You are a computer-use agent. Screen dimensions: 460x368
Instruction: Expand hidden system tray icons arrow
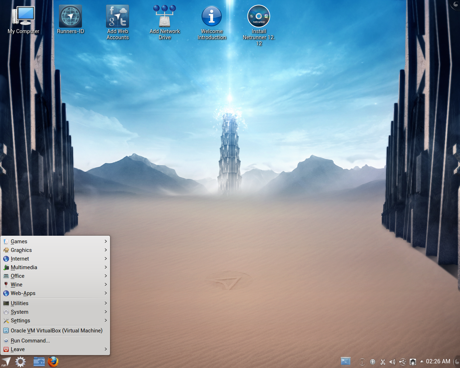pyautogui.click(x=422, y=362)
